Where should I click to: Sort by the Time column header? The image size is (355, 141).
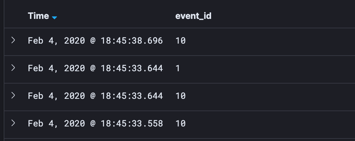click(38, 16)
